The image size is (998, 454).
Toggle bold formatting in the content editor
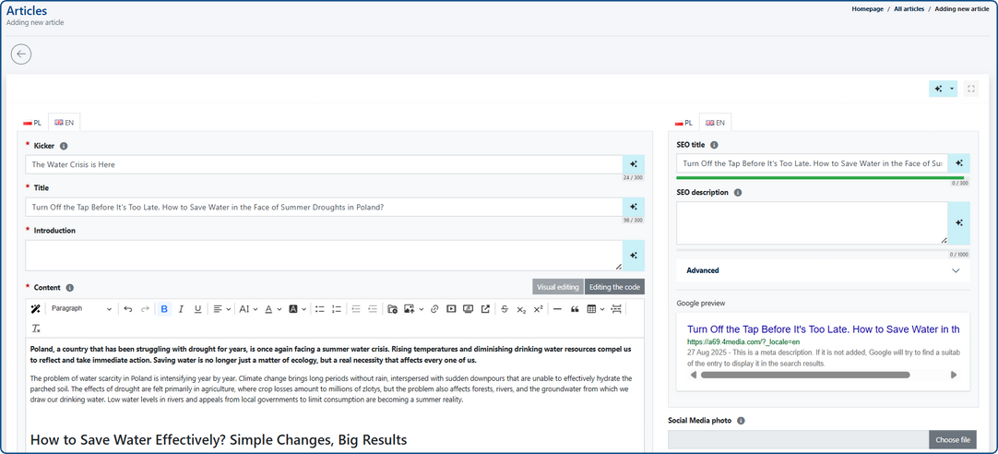pyautogui.click(x=164, y=309)
